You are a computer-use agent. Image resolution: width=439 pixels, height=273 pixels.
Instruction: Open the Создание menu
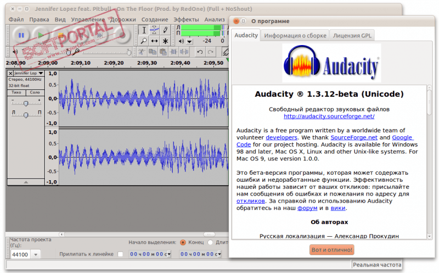coord(155,19)
